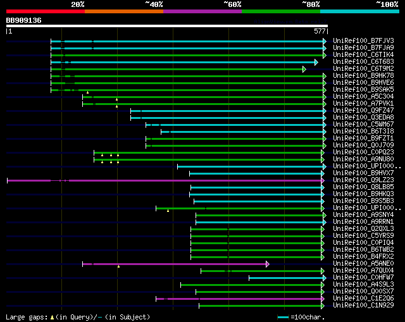The image size is (405, 322).
Task: Select the UniRef100_A9NU80 label
Action: point(363,159)
